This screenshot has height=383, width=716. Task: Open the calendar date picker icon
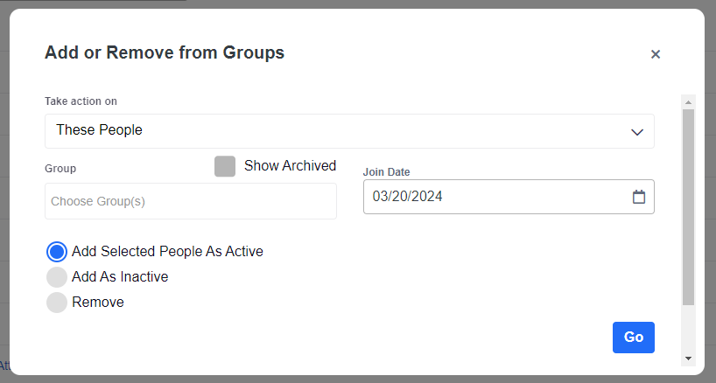click(638, 197)
